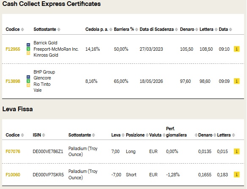Sort Cash Collect table by Sottostante arrows
This screenshot has height=189, width=247.
click(x=59, y=30)
